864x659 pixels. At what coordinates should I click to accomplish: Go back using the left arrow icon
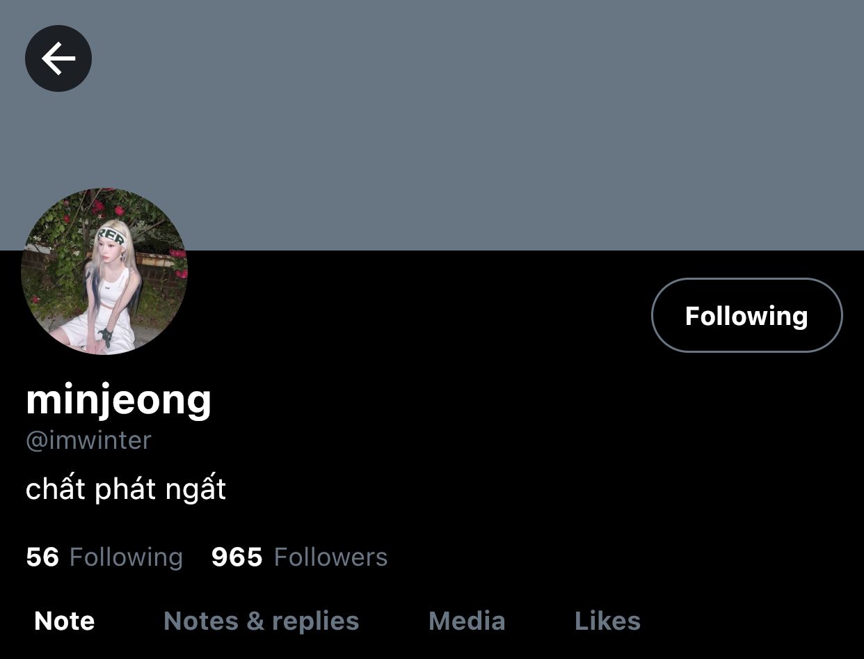(58, 58)
